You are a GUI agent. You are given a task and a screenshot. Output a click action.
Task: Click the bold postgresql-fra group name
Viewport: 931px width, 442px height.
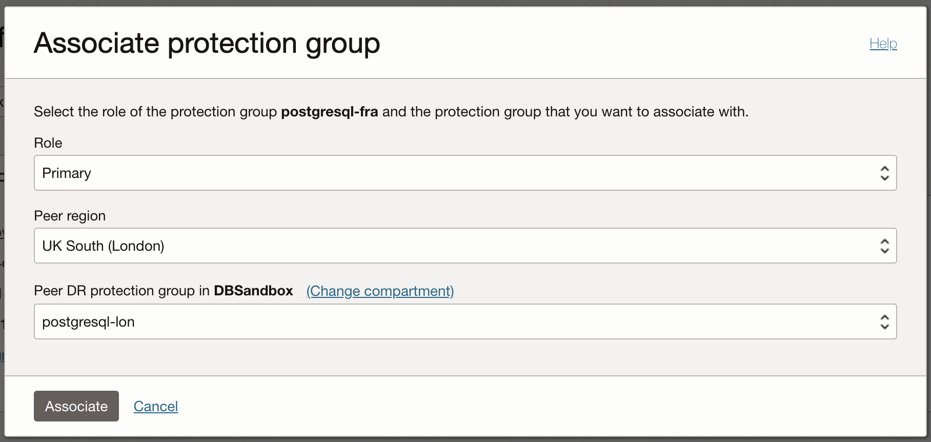pos(330,112)
